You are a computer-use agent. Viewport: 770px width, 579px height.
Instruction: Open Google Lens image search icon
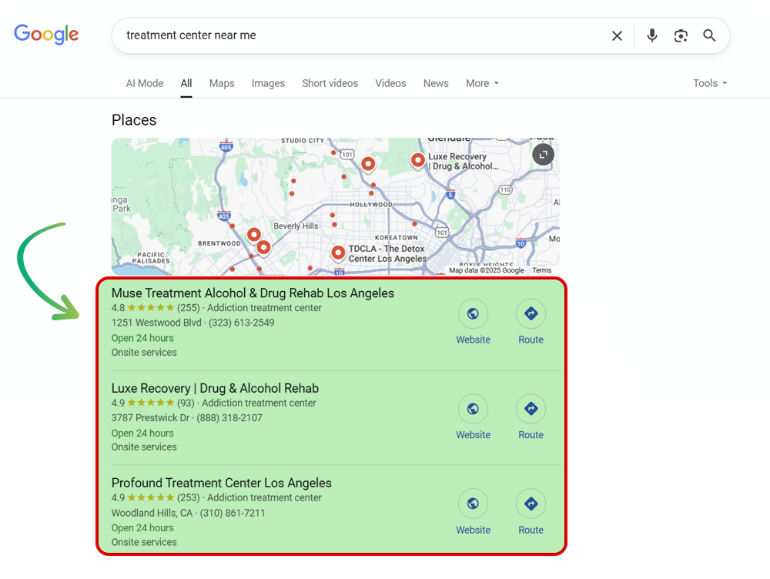(x=681, y=35)
